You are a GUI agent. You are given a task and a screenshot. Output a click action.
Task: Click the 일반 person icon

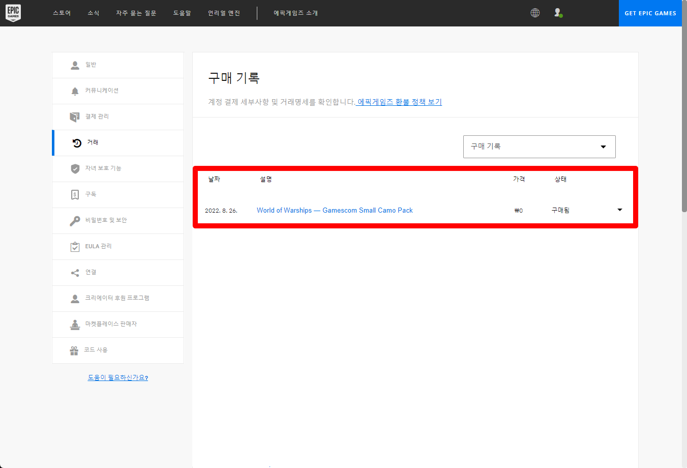pos(75,65)
